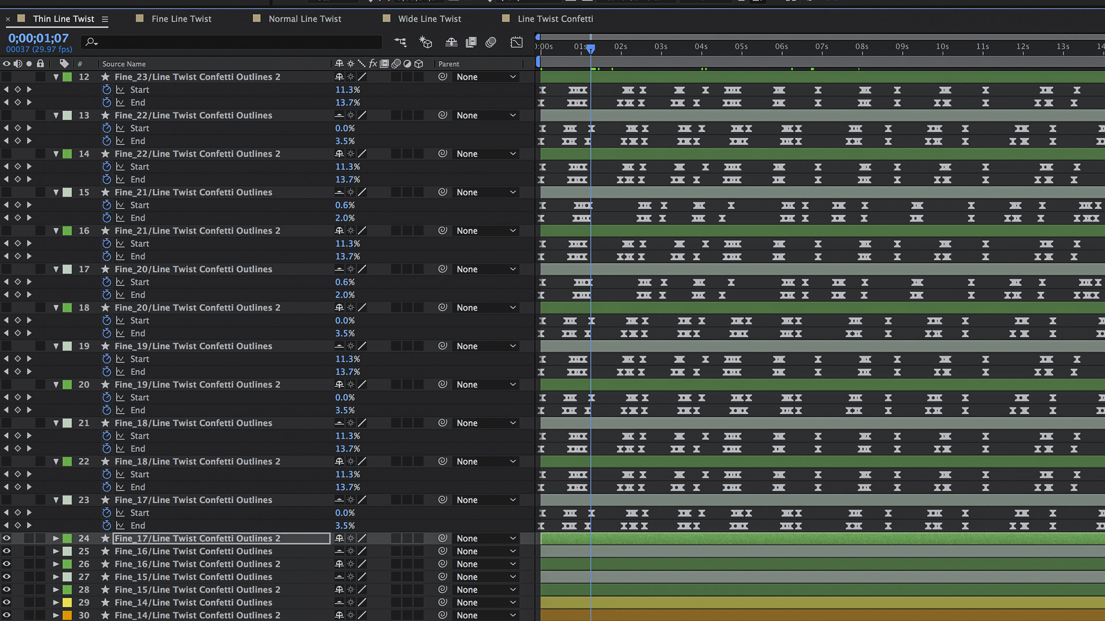
Task: Click yellow label swatch of layer 29
Action: (x=67, y=602)
